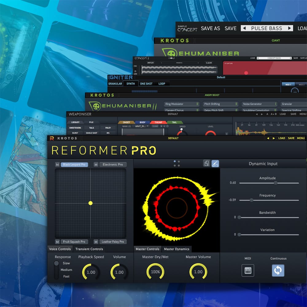Go to previous preset in Reformer Pro
The width and height of the screenshot is (307, 307).
click(268, 138)
